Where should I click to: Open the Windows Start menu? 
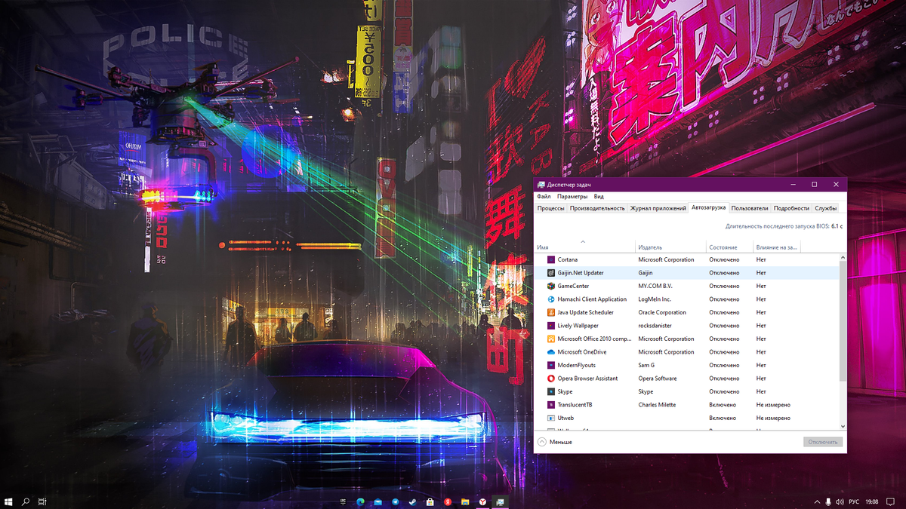(x=8, y=501)
